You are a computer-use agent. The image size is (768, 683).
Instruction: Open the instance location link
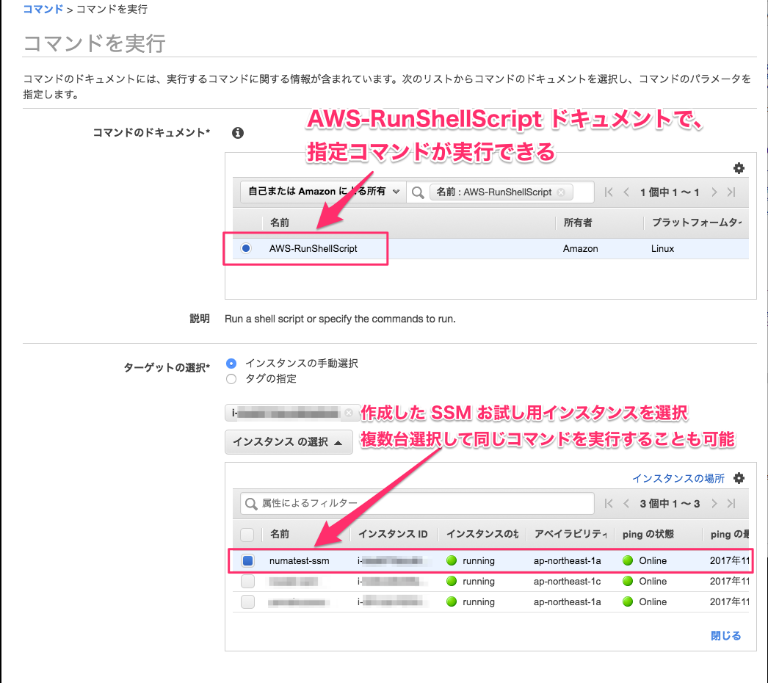678,478
